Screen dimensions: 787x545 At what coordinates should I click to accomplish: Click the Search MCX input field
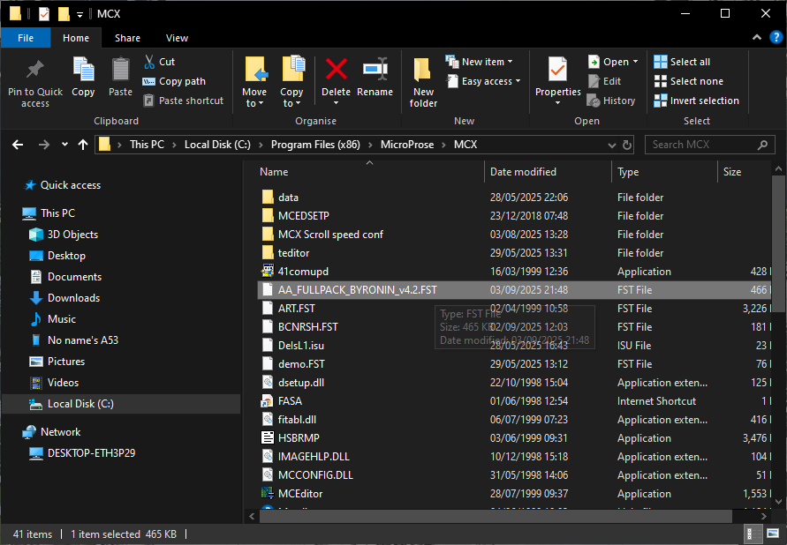click(702, 145)
